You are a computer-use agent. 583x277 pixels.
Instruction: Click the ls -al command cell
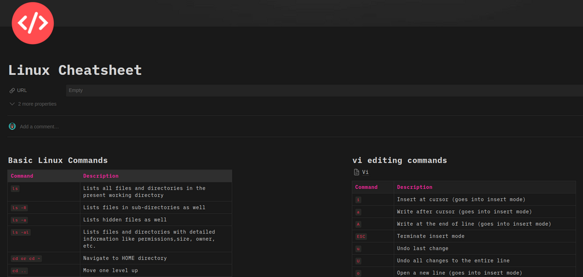pyautogui.click(x=21, y=232)
